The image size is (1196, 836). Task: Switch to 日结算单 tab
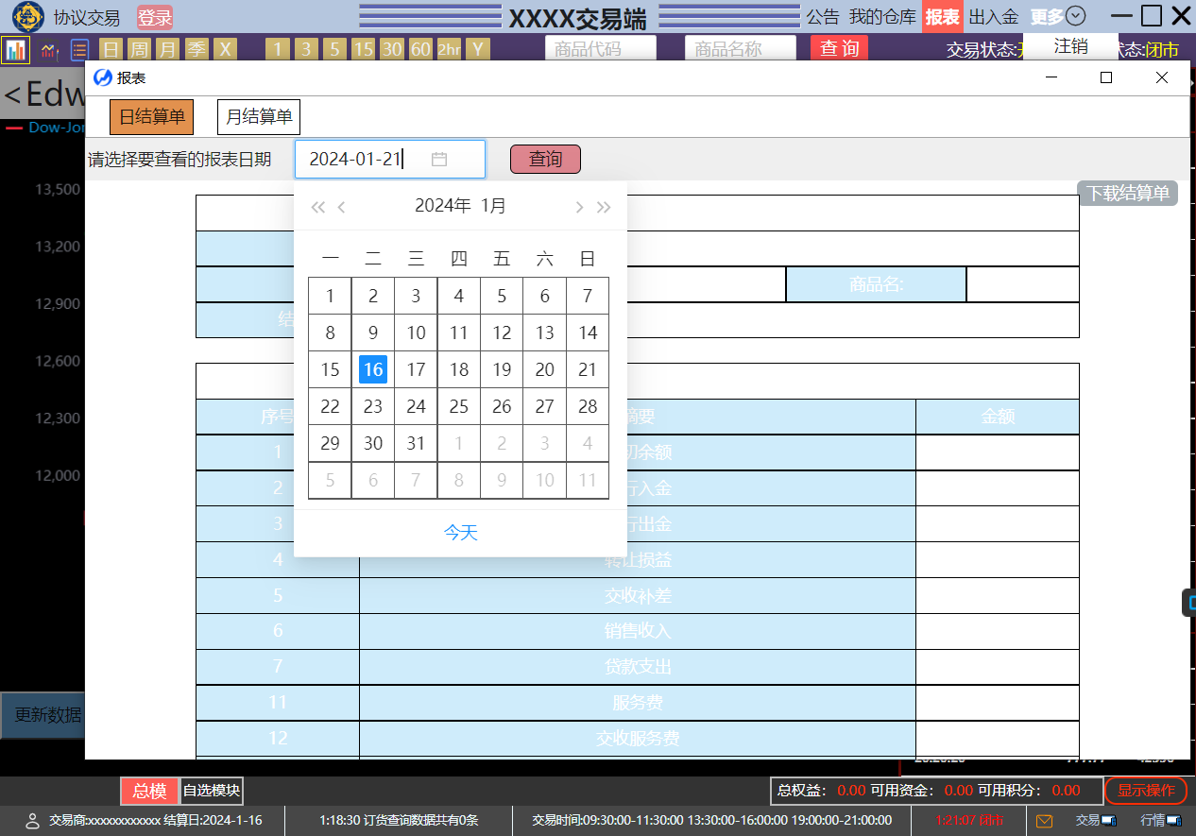152,117
